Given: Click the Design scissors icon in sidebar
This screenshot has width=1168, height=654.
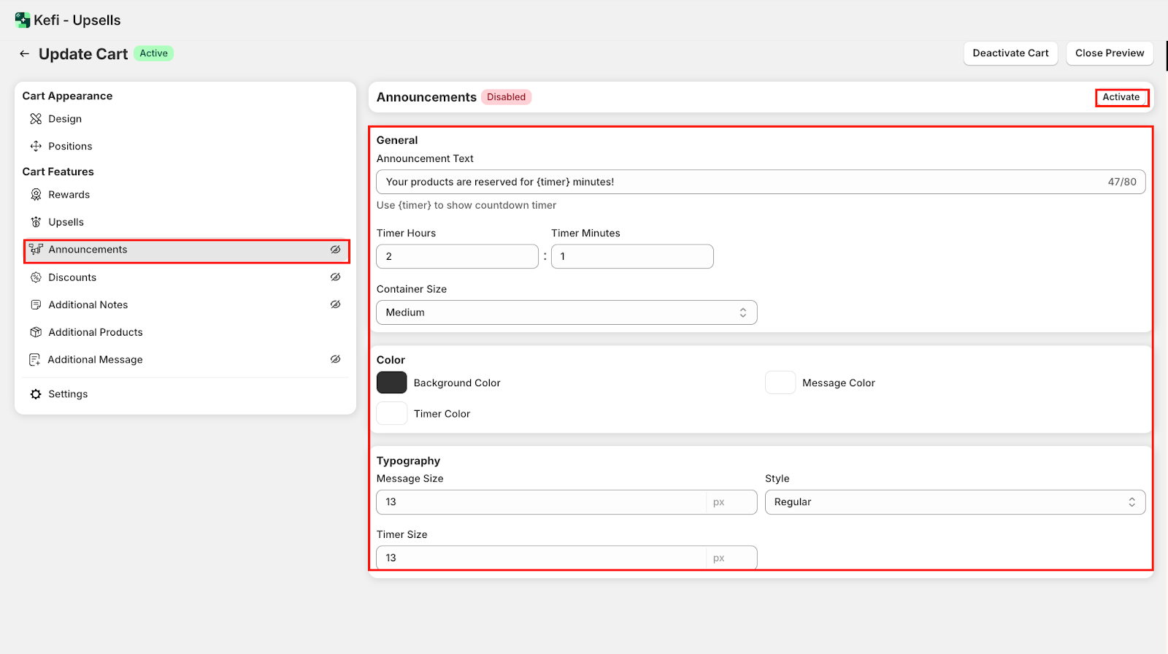Looking at the screenshot, I should pos(36,119).
